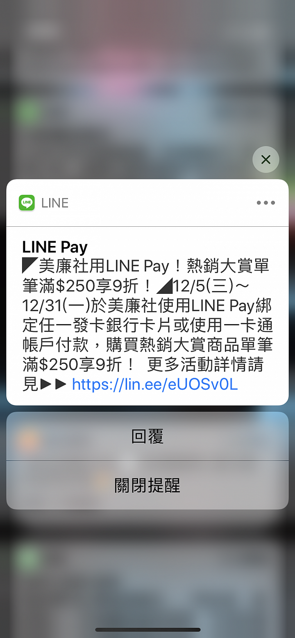Tap the blurred green icon in top background

point(27,111)
